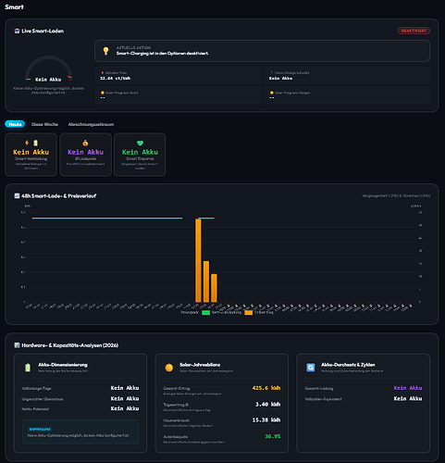Viewport: 445px width, 463px height.
Task: Click the long cyan price line in the chart
Action: (x=107, y=218)
